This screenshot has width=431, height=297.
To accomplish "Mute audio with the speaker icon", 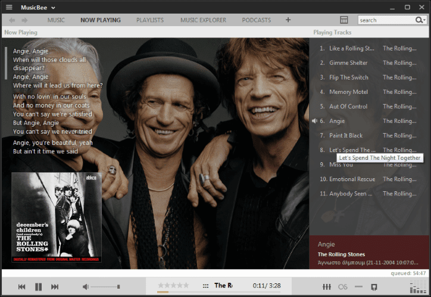I will click(x=86, y=287).
